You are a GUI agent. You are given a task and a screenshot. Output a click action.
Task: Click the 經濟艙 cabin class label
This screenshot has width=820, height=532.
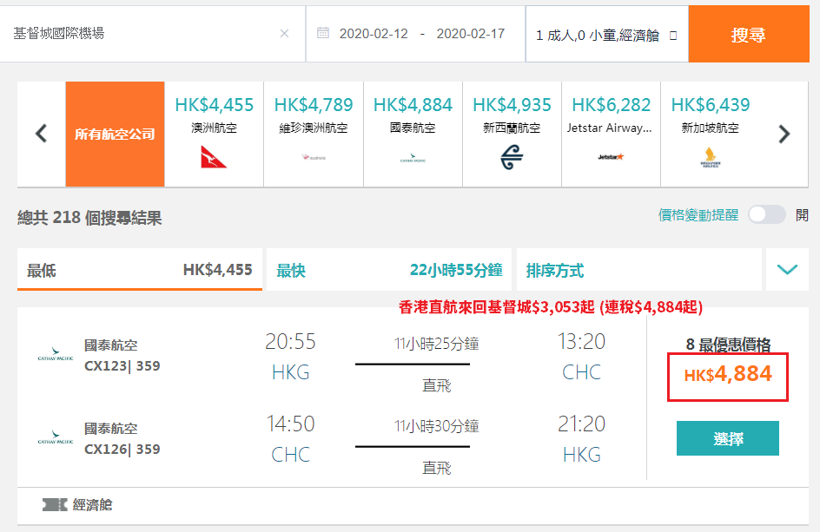pyautogui.click(x=93, y=505)
